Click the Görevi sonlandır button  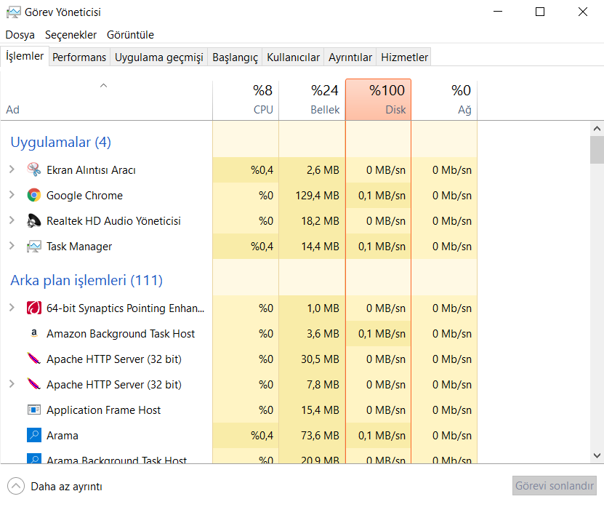pos(555,487)
